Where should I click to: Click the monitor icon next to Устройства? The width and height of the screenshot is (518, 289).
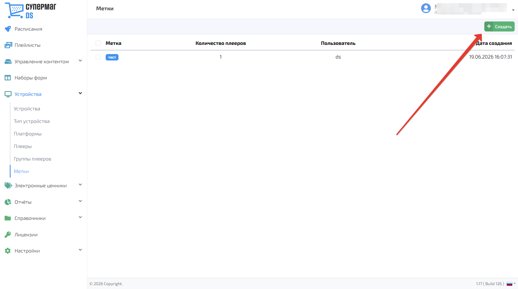[x=8, y=94]
